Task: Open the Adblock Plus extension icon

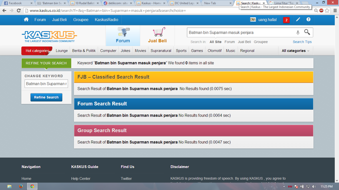Action: [x=321, y=11]
